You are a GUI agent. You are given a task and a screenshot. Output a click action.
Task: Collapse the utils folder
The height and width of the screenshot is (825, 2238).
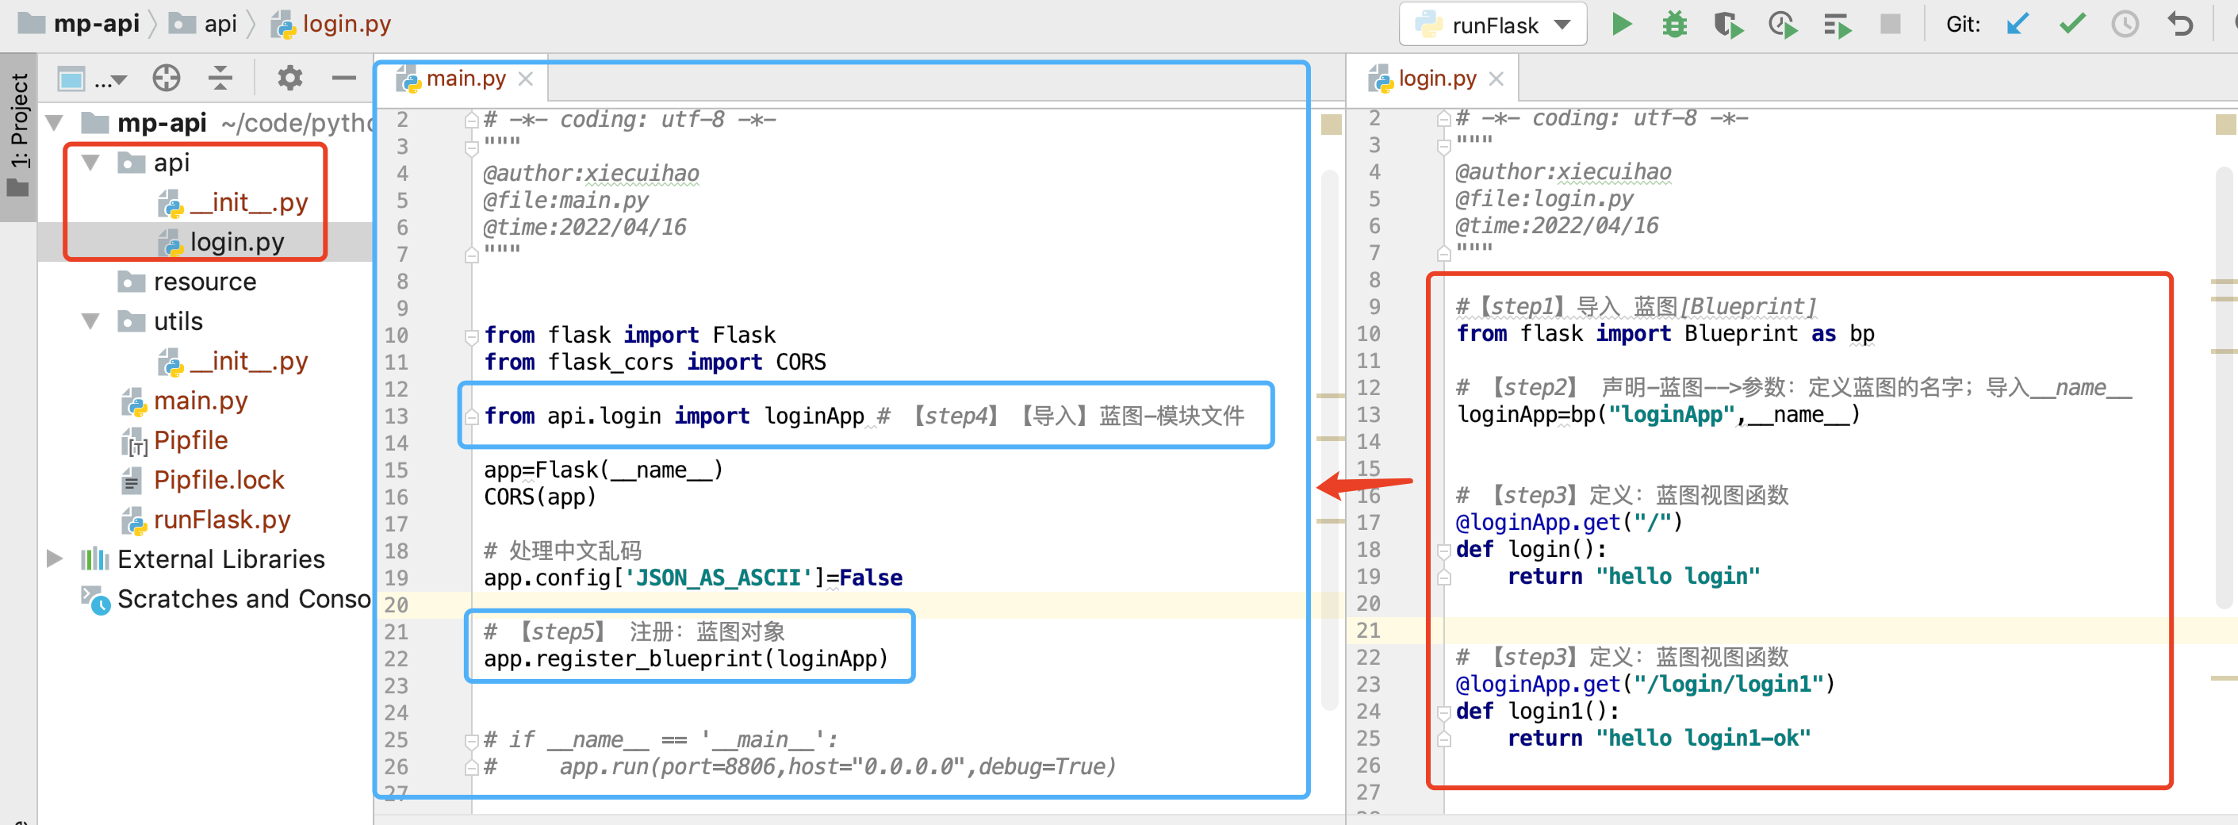[90, 321]
